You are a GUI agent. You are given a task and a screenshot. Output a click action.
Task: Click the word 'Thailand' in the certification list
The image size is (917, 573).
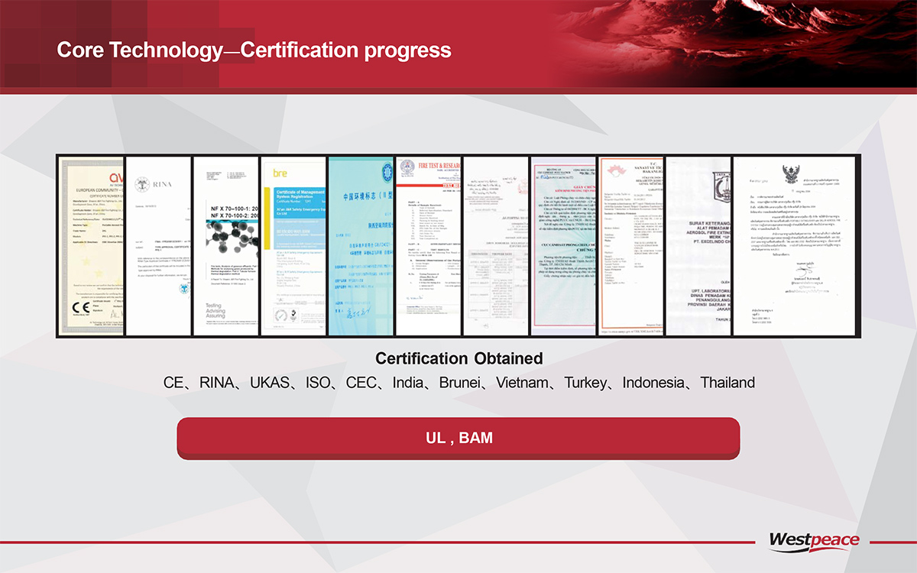[x=727, y=382]
